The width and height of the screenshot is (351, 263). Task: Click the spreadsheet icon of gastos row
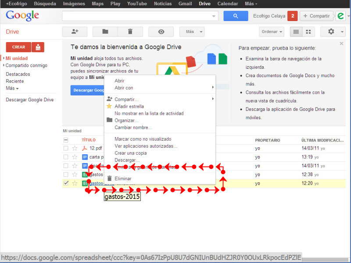(85, 174)
